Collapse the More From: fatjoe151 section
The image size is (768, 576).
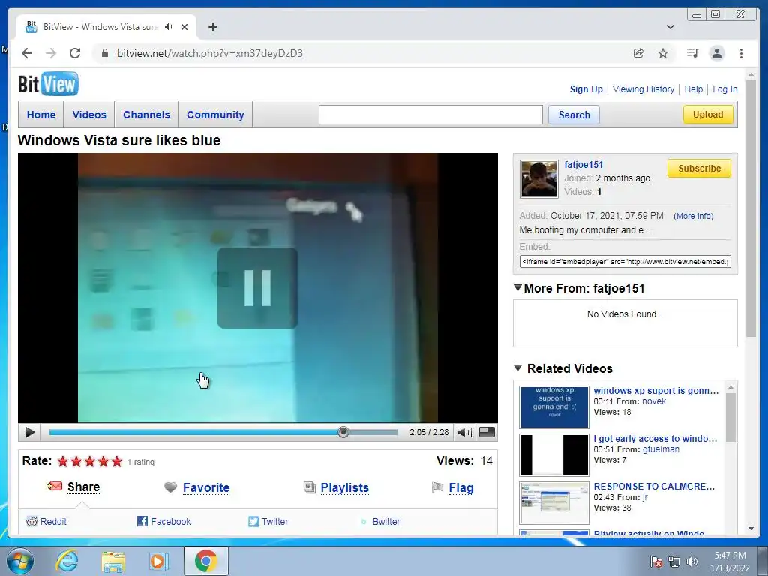517,287
